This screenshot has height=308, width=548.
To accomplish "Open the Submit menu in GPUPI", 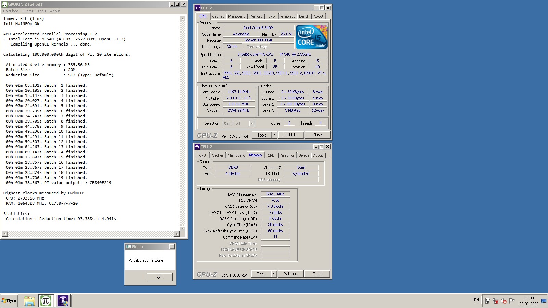I will pos(28,11).
